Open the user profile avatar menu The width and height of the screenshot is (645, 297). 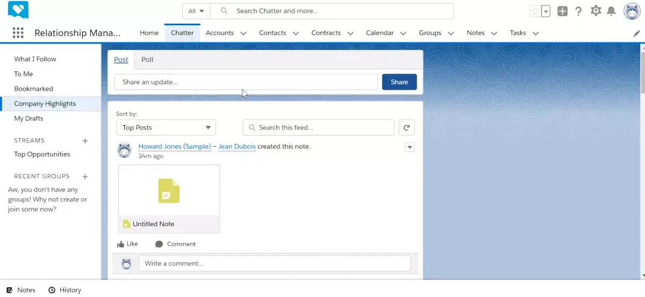pos(632,11)
